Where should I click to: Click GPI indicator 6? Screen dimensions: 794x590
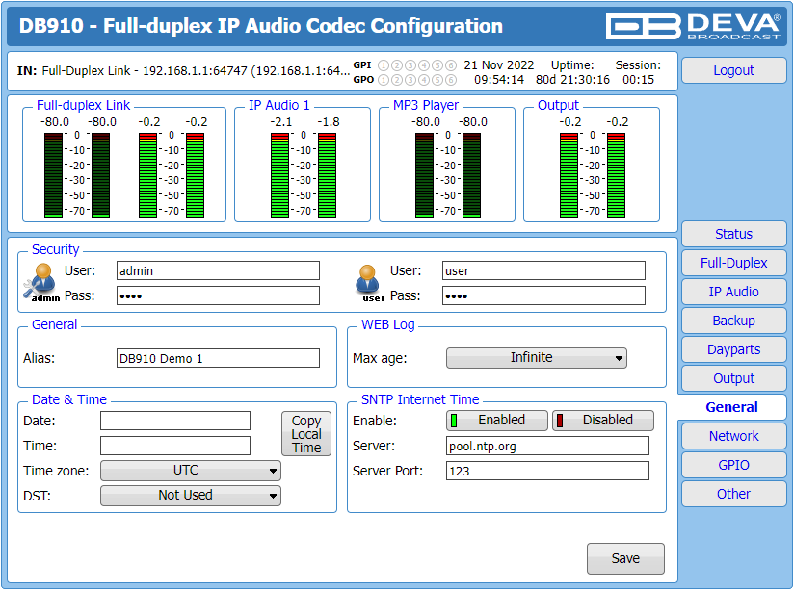click(451, 65)
